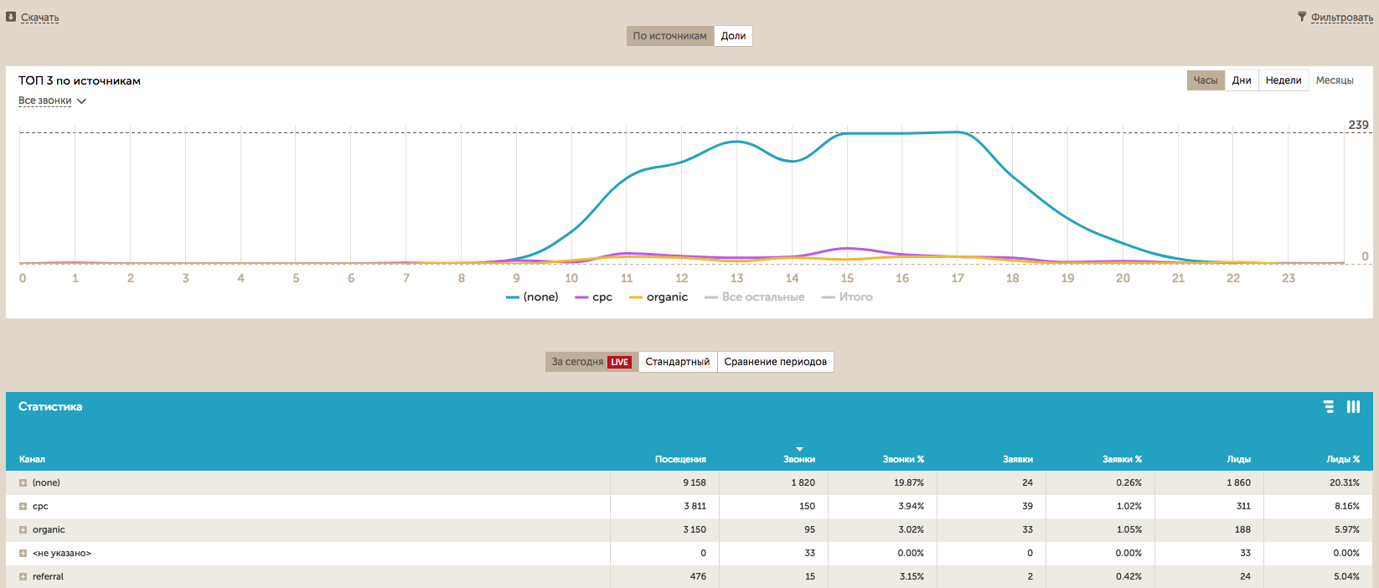Image resolution: width=1379 pixels, height=588 pixels.
Task: Switch to the Доли tab
Action: tap(733, 36)
